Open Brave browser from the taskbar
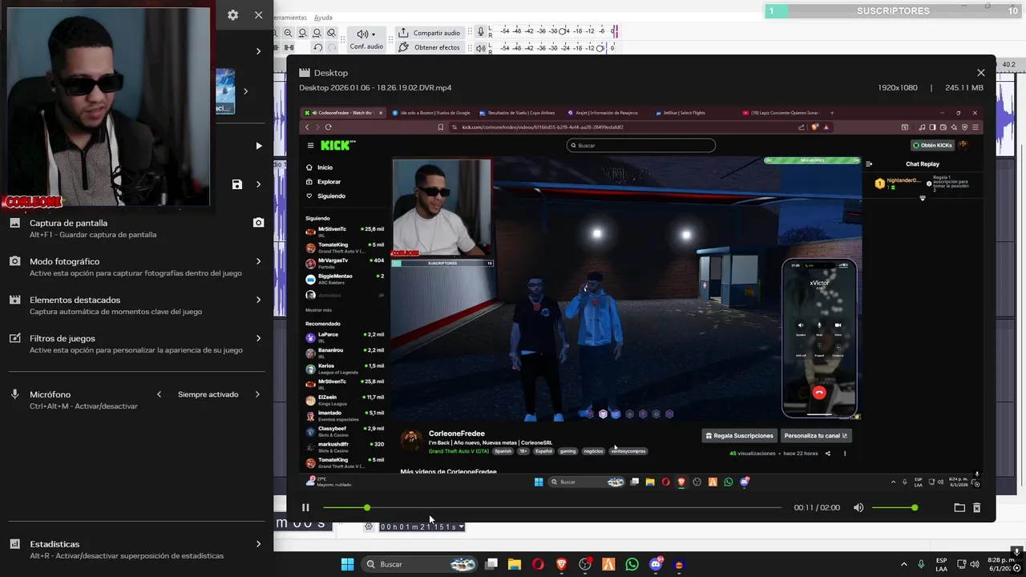The image size is (1026, 577). [x=561, y=564]
